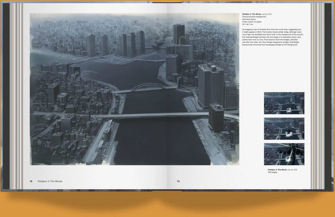
Task: Click page number 72
Action: pyautogui.click(x=31, y=181)
